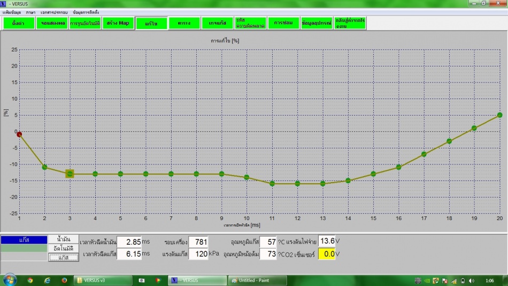Click the engine RPM 781 field

(x=198, y=242)
